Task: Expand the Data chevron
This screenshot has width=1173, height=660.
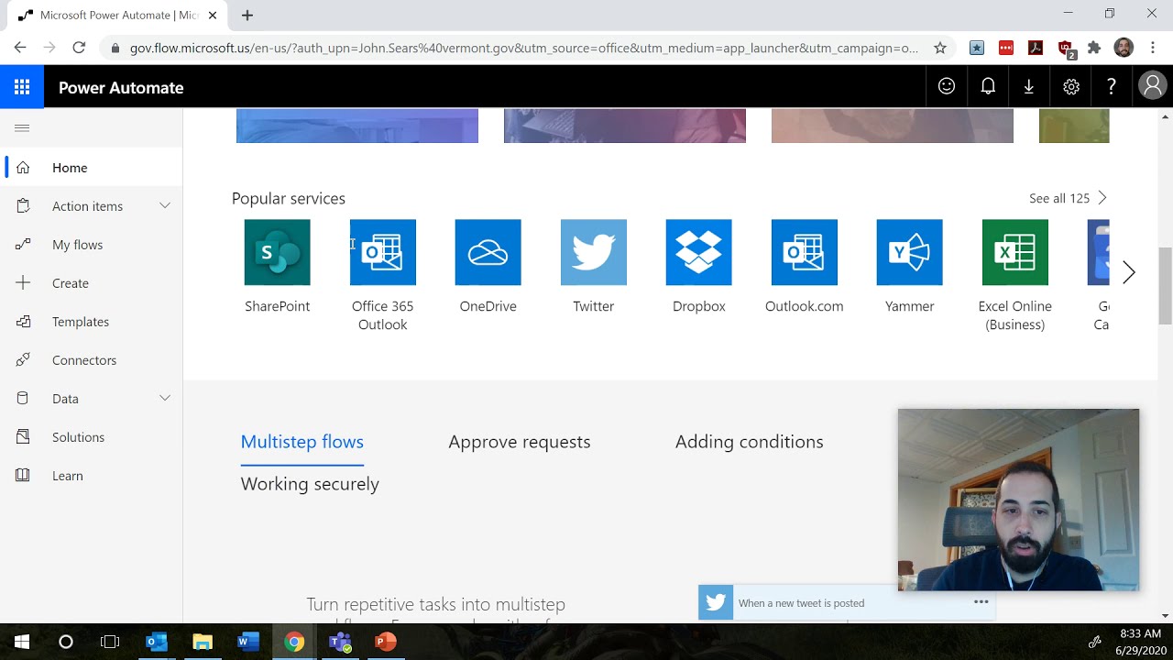Action: pos(165,399)
